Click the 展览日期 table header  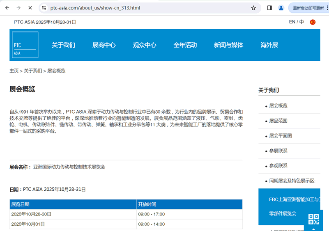tap(73, 204)
